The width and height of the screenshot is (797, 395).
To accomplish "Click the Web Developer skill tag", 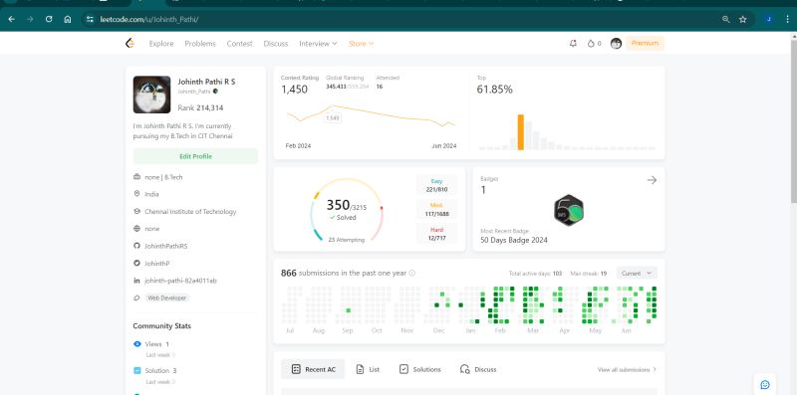I will 166,298.
